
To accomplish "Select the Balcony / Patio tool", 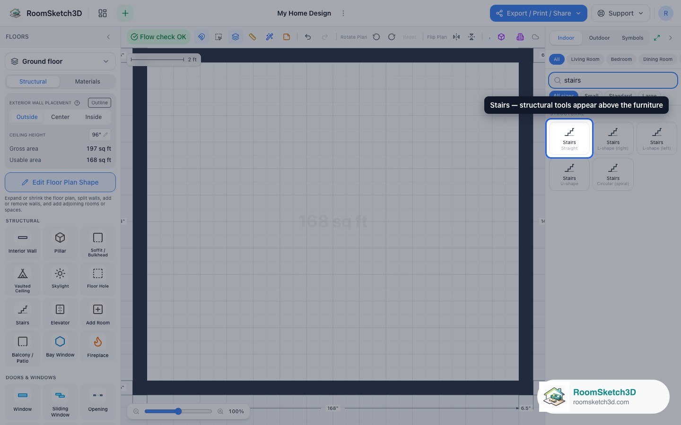I will pos(22,348).
